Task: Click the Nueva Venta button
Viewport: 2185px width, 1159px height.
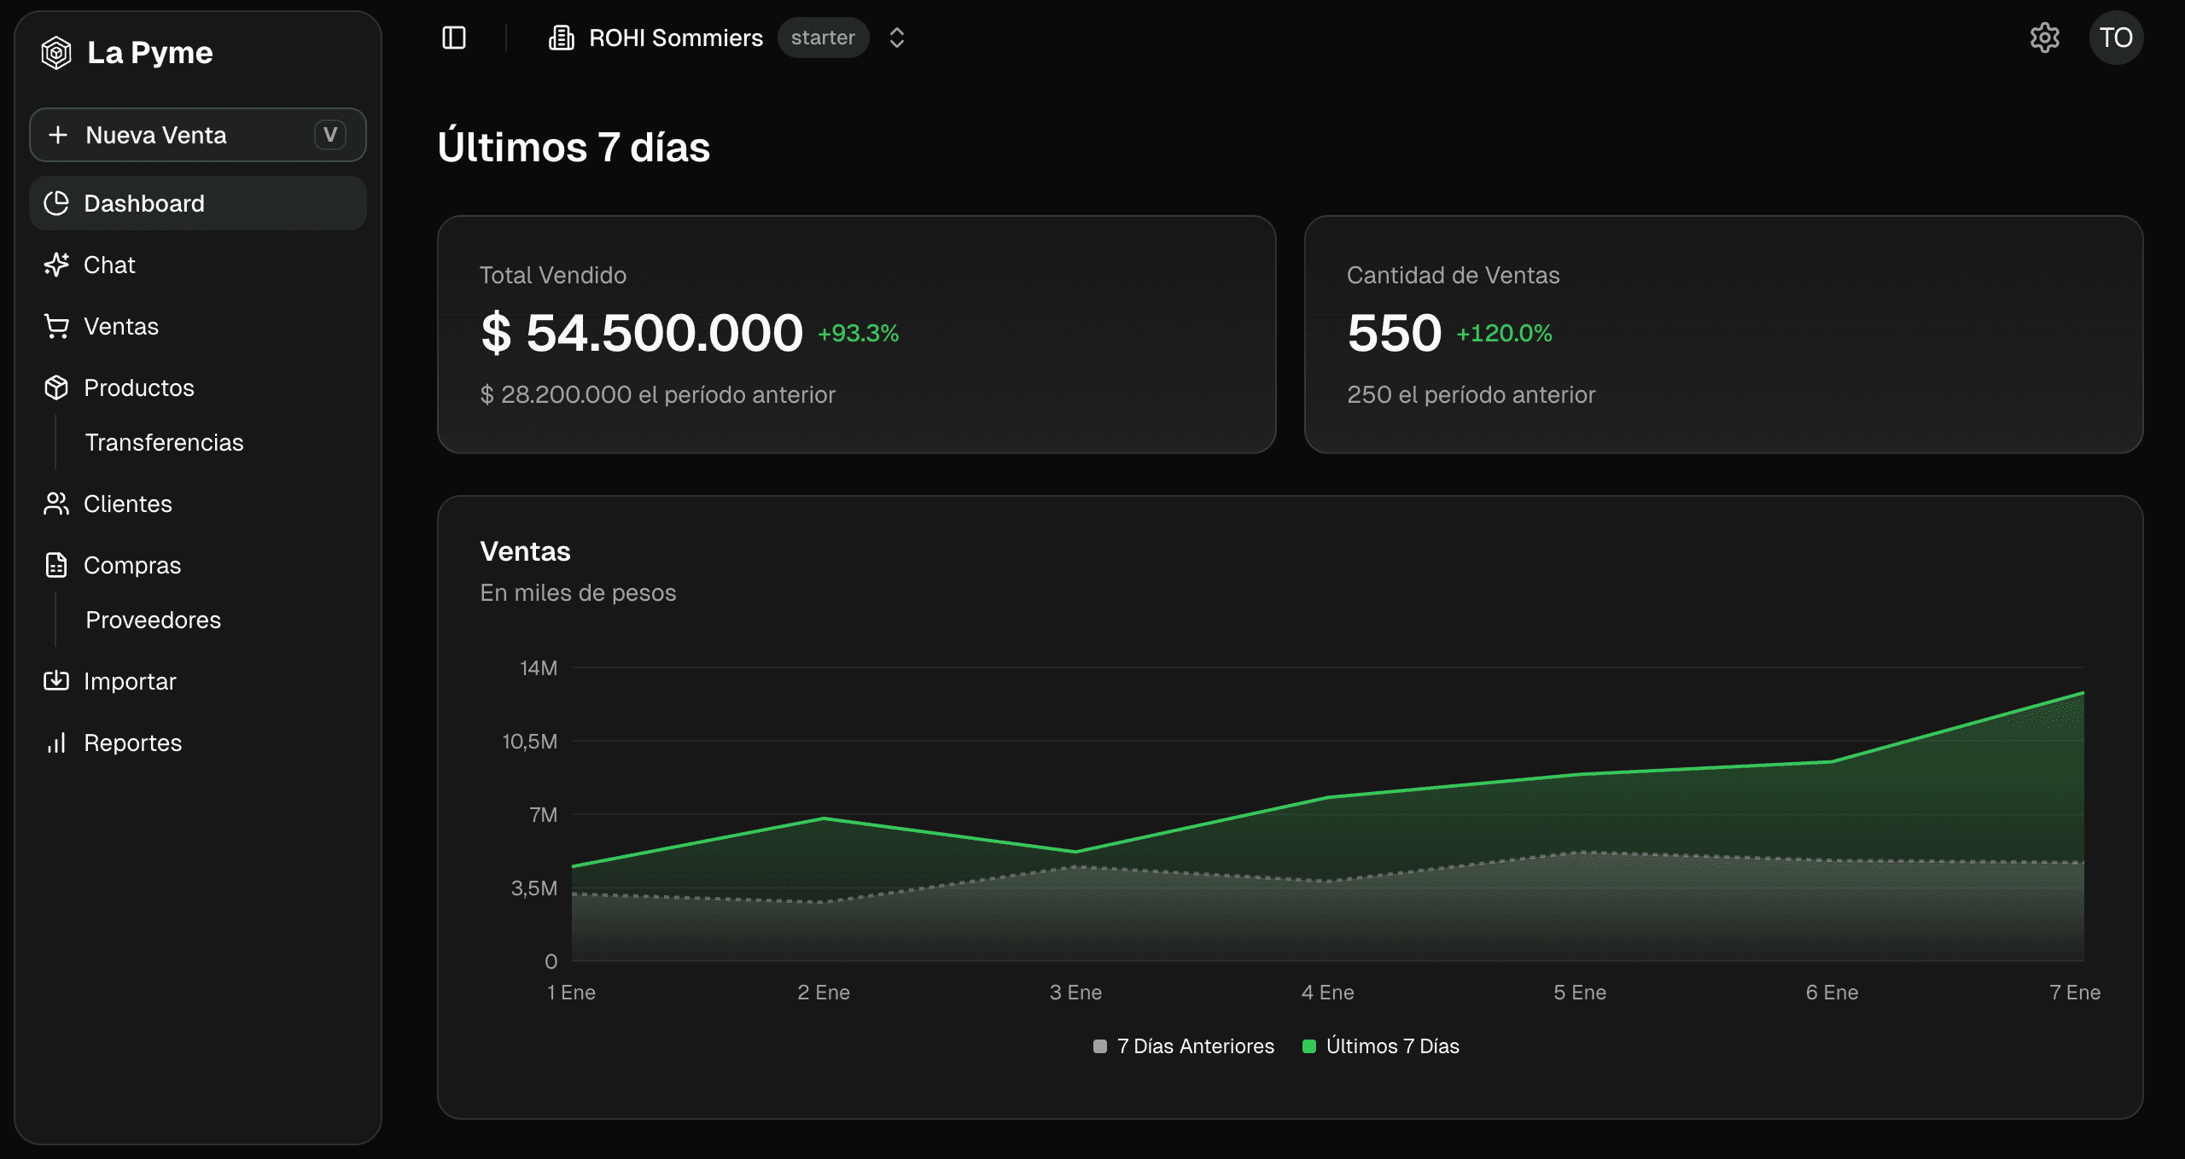Action: pyautogui.click(x=197, y=134)
